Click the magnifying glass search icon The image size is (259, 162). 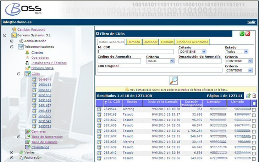173,80
